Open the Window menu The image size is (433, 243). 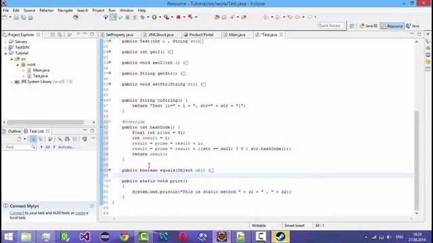tap(127, 10)
